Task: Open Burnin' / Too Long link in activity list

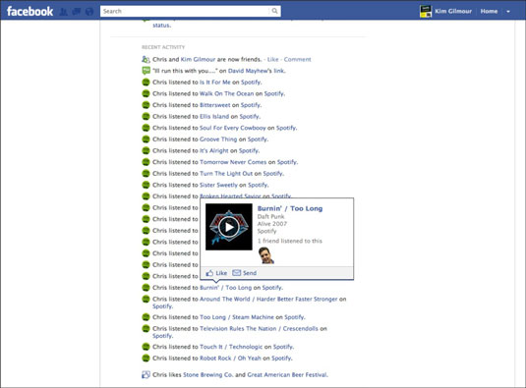Action: click(225, 288)
